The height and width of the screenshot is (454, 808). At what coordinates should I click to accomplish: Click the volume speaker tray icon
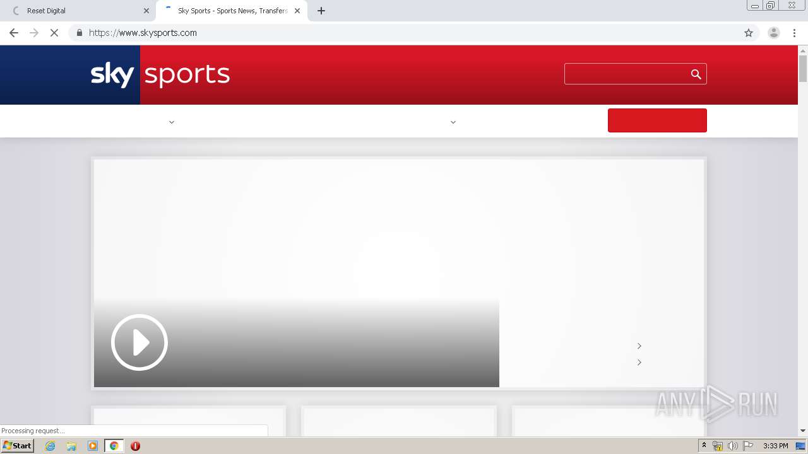click(732, 446)
